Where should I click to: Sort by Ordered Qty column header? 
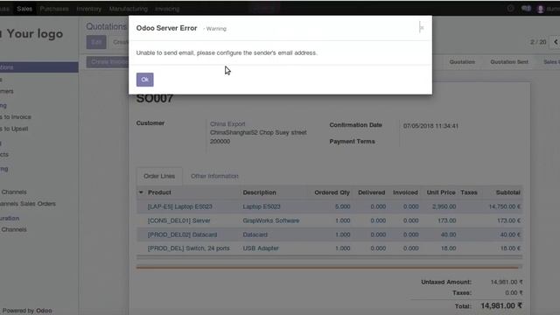(332, 192)
